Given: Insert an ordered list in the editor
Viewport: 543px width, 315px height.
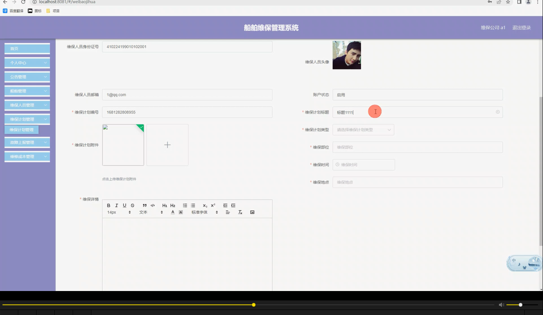Looking at the screenshot, I should pyautogui.click(x=185, y=205).
